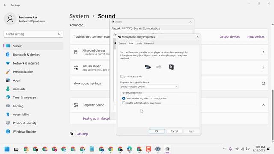Open the clock showing 1:02 PM
The image size is (274, 154).
point(259,149)
